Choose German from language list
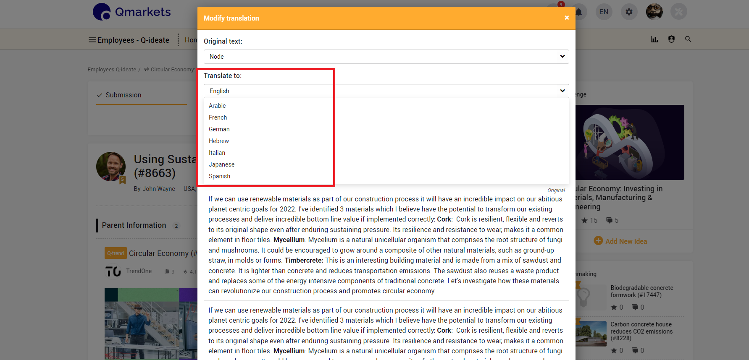This screenshot has height=360, width=749. point(219,129)
